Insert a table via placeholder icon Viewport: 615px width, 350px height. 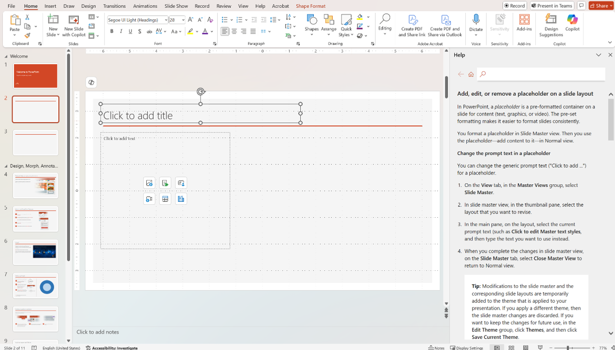(165, 199)
